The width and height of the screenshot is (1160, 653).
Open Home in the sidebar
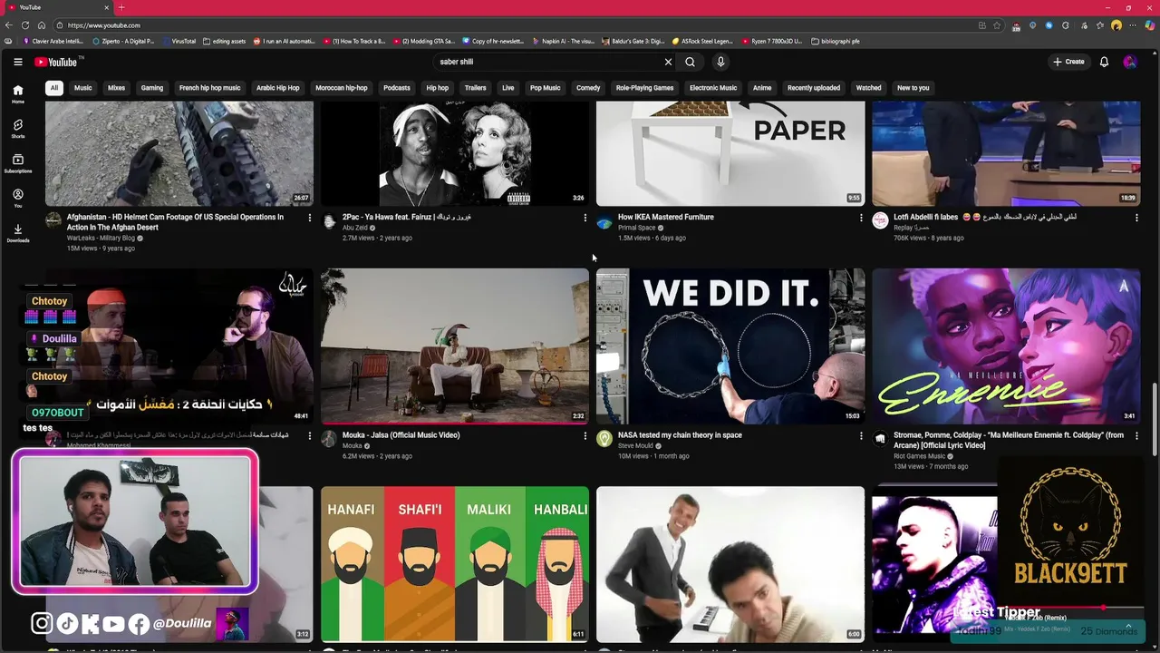17,94
